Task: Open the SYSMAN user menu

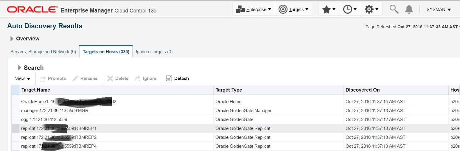Action: click(x=439, y=10)
